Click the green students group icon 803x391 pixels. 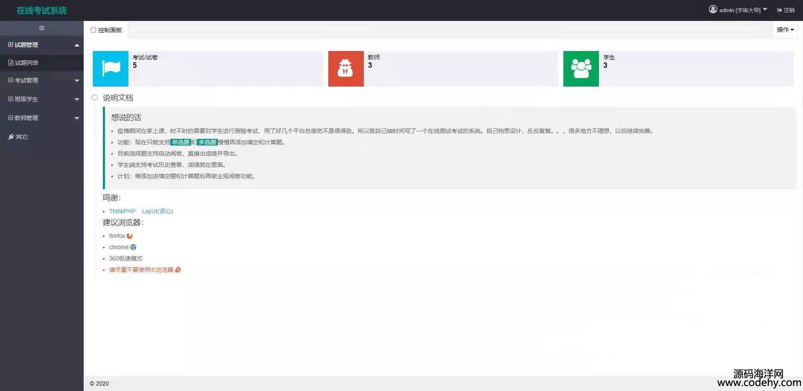click(581, 69)
